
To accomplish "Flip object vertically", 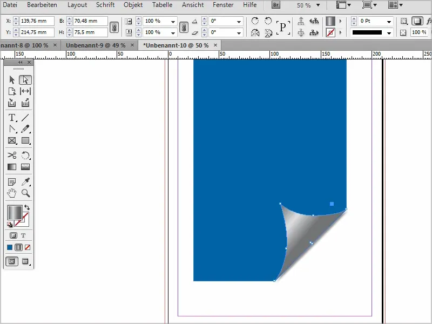I will [268, 33].
